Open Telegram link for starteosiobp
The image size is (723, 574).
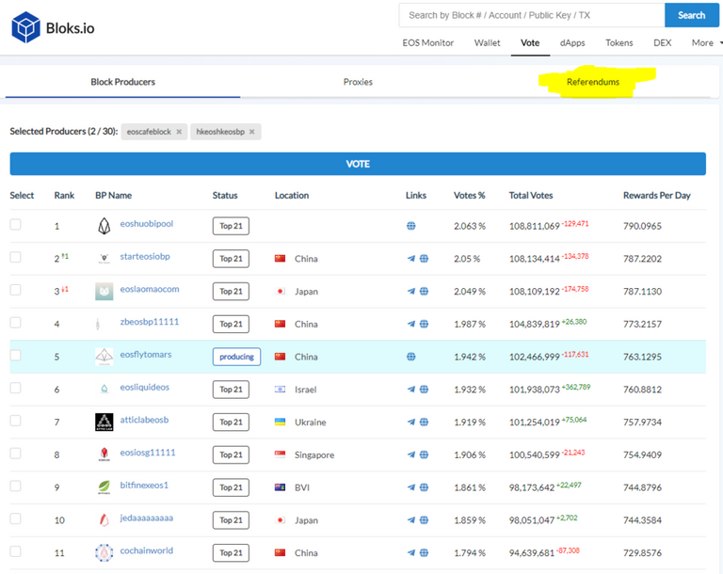(x=411, y=259)
